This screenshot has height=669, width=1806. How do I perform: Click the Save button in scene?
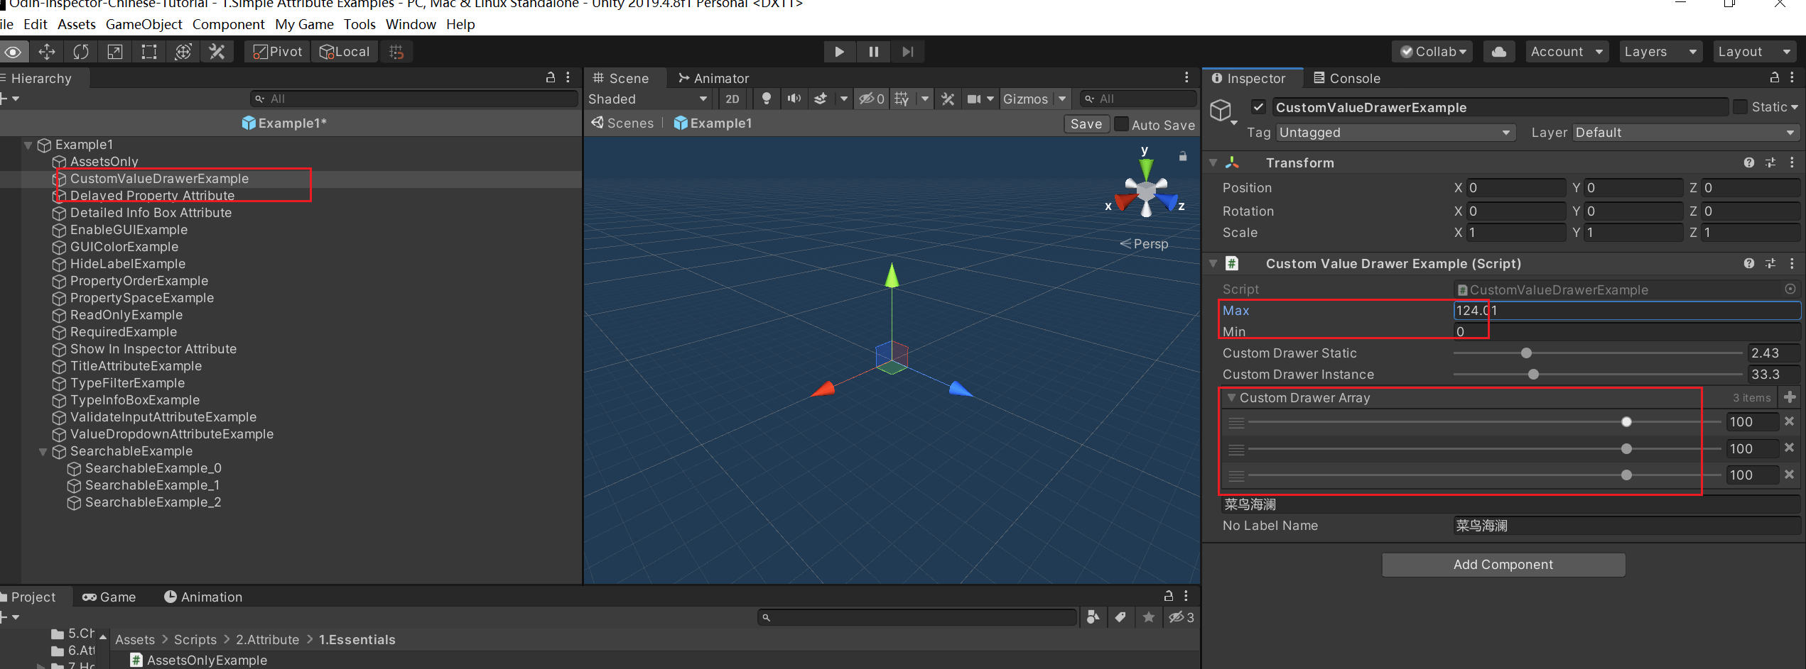coord(1086,124)
